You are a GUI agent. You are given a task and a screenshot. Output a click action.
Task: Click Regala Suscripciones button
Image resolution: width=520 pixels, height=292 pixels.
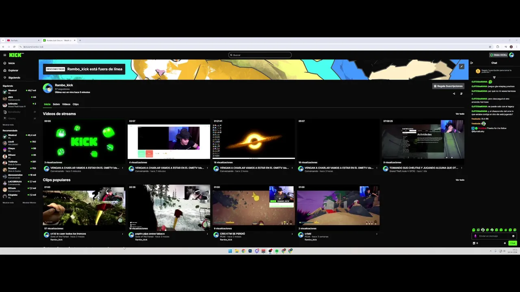click(448, 86)
